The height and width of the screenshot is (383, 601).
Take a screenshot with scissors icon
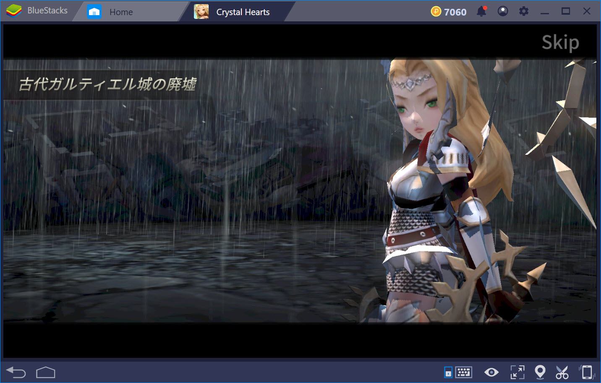pos(562,372)
